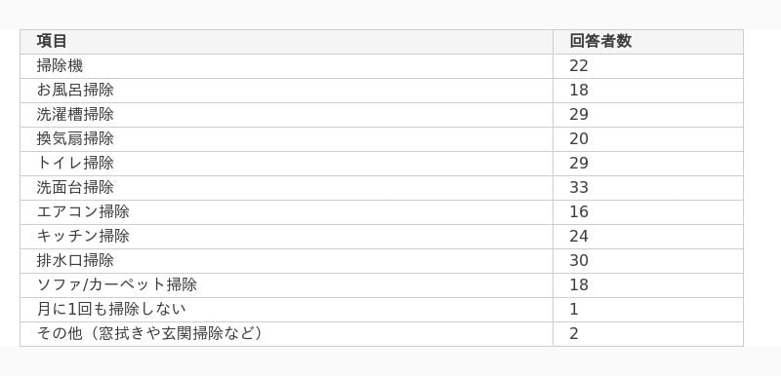Viewport: 781px width, 376px height.
Task: Click the 項目 column header
Action: tap(286, 42)
